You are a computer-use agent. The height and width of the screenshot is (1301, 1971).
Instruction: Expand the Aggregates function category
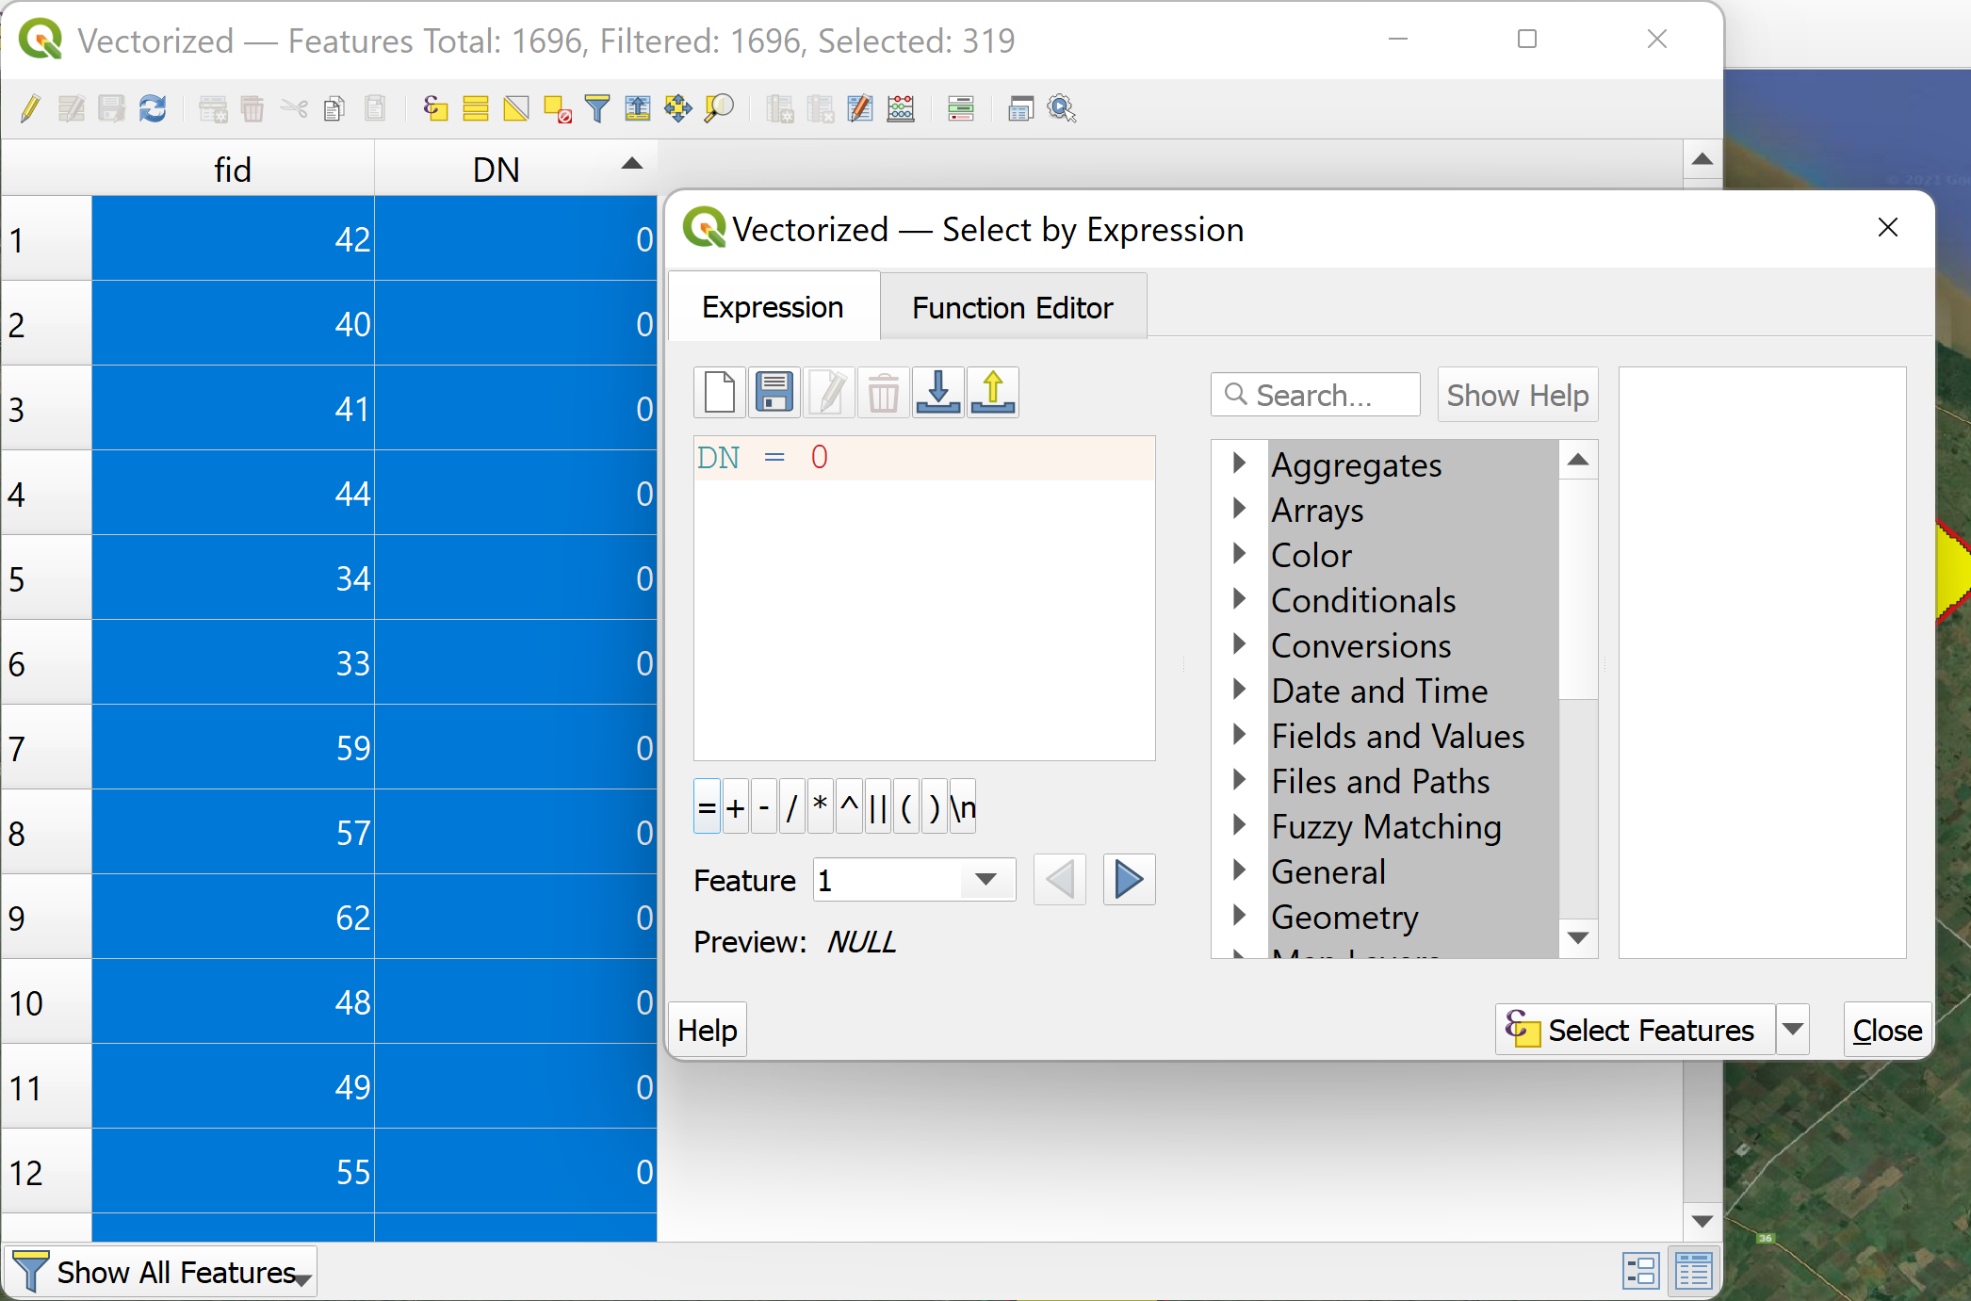coord(1241,464)
